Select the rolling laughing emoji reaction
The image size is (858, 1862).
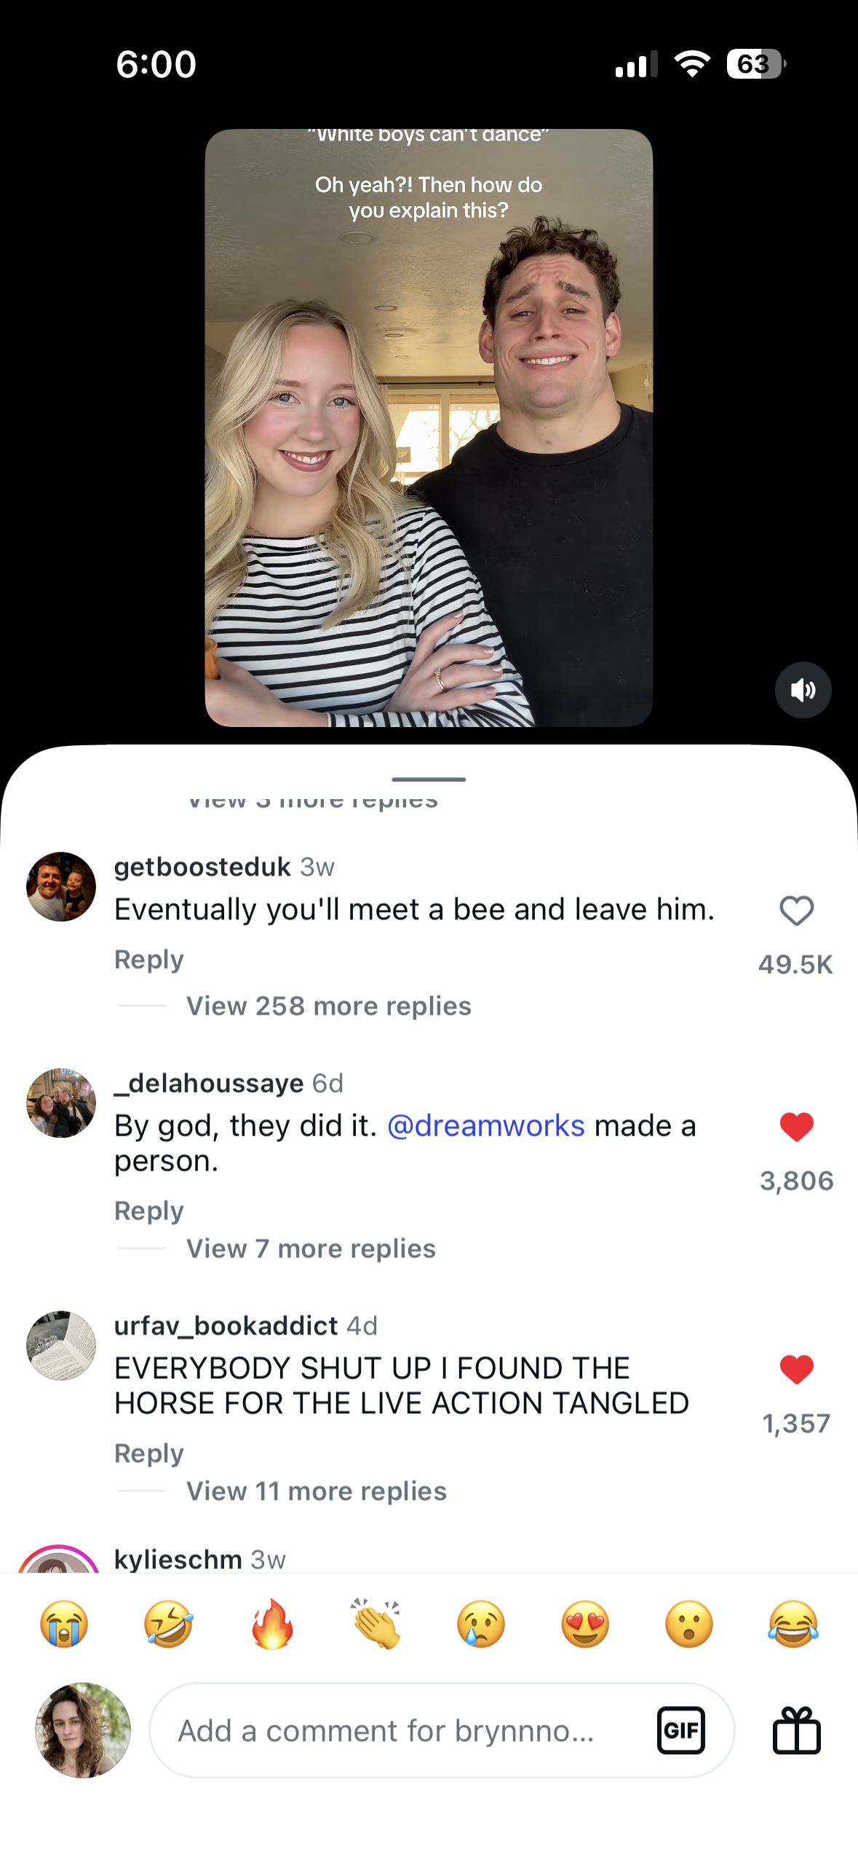(x=168, y=1624)
